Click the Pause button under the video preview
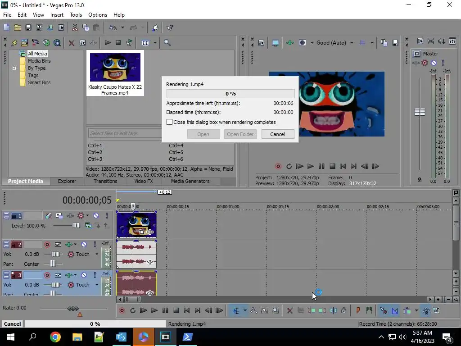 [x=321, y=166]
